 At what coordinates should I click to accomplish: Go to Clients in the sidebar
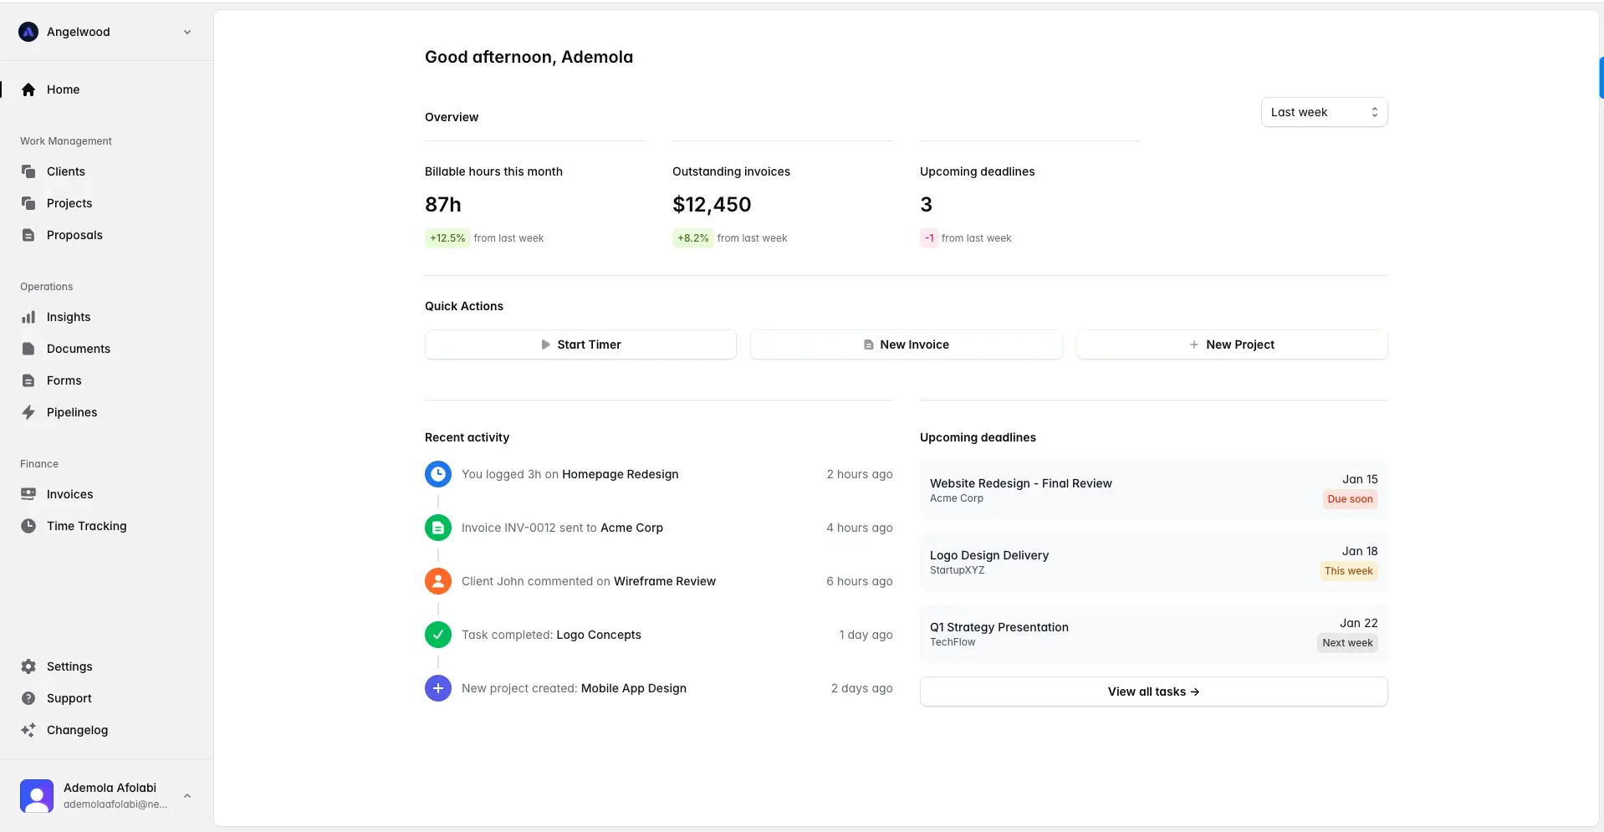(x=66, y=171)
